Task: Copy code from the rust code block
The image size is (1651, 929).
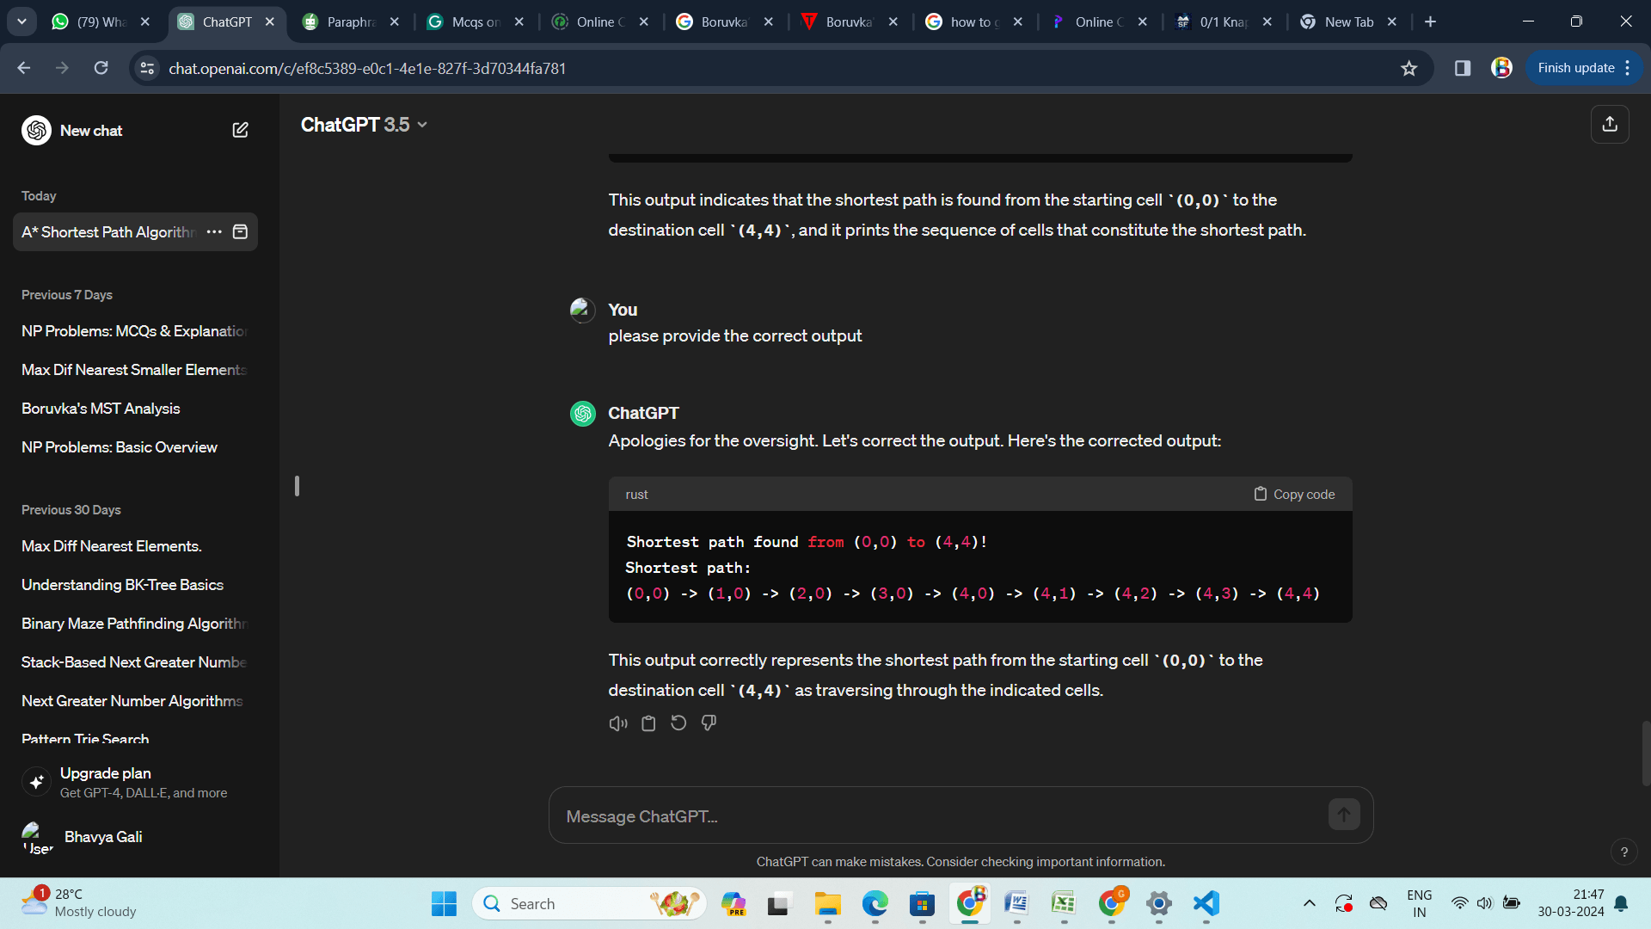Action: click(x=1294, y=495)
